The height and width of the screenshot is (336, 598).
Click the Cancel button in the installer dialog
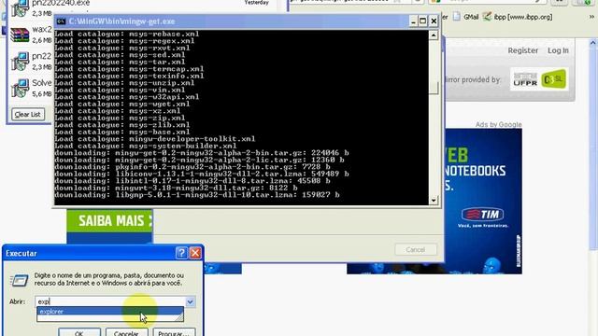pyautogui.click(x=415, y=250)
